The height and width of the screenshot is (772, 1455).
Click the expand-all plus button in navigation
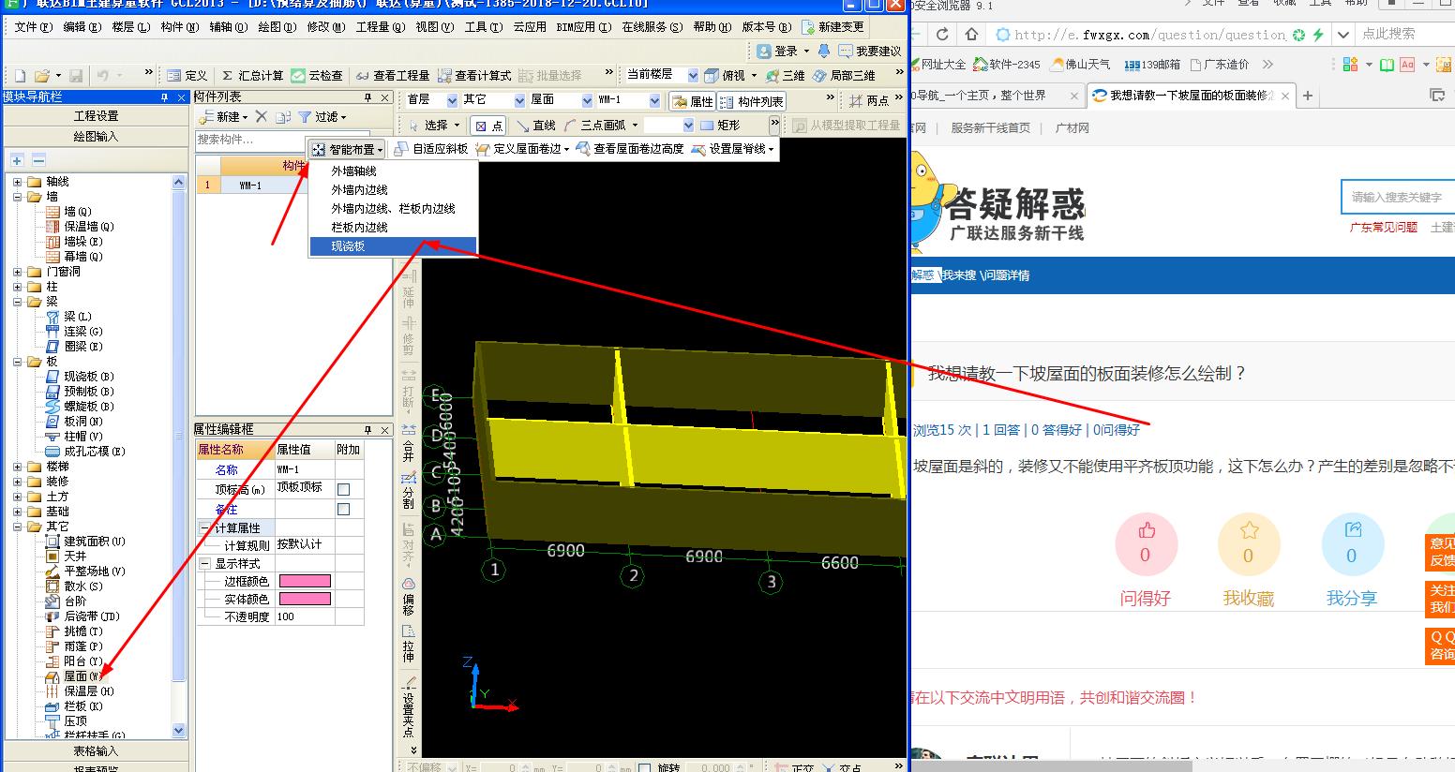(x=18, y=160)
